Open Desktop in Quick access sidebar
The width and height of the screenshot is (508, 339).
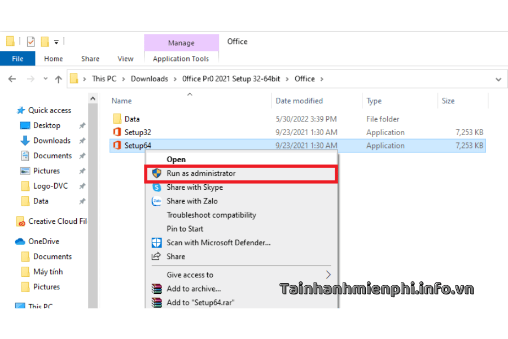point(46,125)
